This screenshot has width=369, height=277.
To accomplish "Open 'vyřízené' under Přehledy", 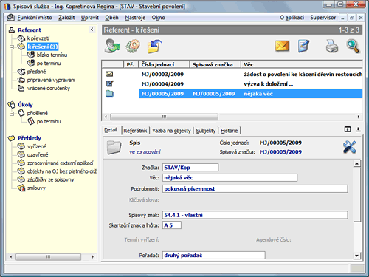I will tap(37, 146).
